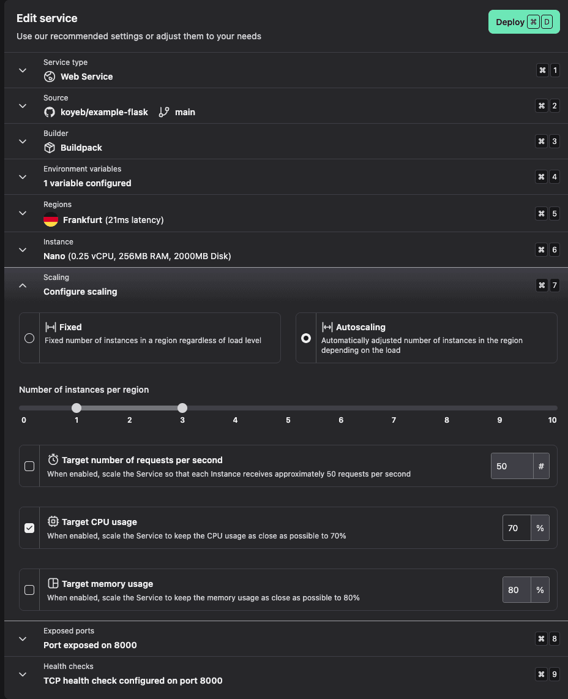Uncheck the Target CPU usage checkbox

click(29, 528)
